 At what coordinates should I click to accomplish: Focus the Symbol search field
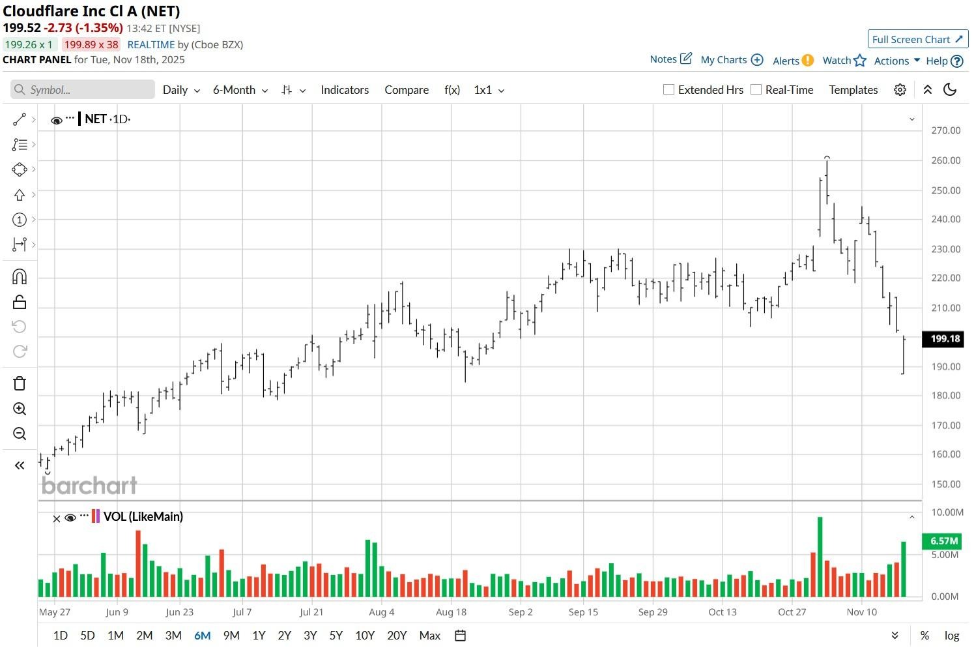83,90
